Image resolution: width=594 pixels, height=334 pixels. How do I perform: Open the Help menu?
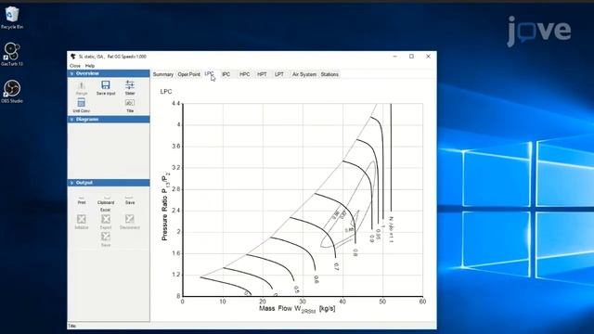[90, 66]
